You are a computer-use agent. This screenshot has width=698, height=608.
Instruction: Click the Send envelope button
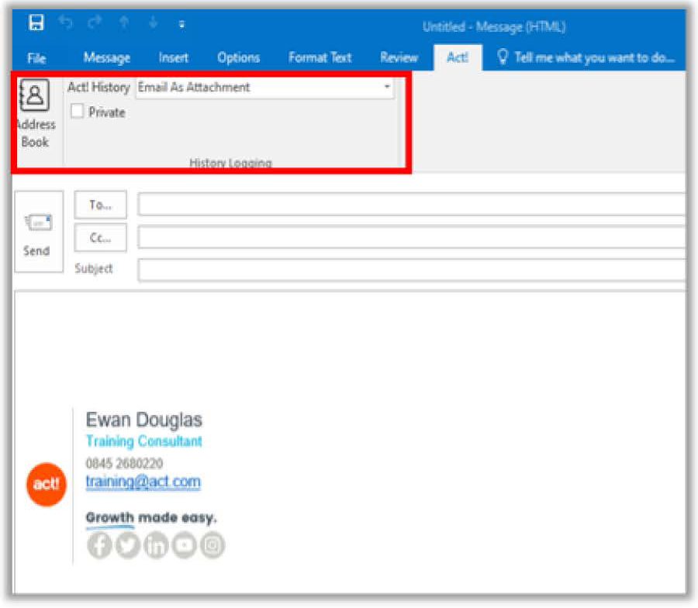[38, 231]
